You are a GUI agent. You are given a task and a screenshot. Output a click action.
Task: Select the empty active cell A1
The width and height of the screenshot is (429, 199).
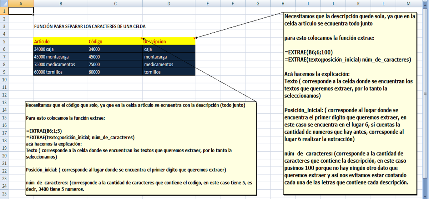(x=21, y=10)
